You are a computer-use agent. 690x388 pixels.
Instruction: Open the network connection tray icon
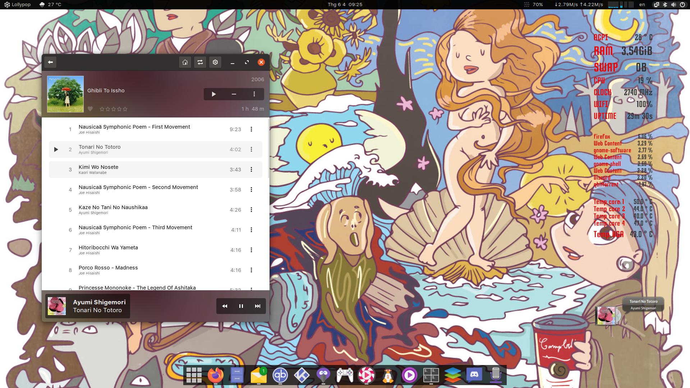[x=656, y=5]
